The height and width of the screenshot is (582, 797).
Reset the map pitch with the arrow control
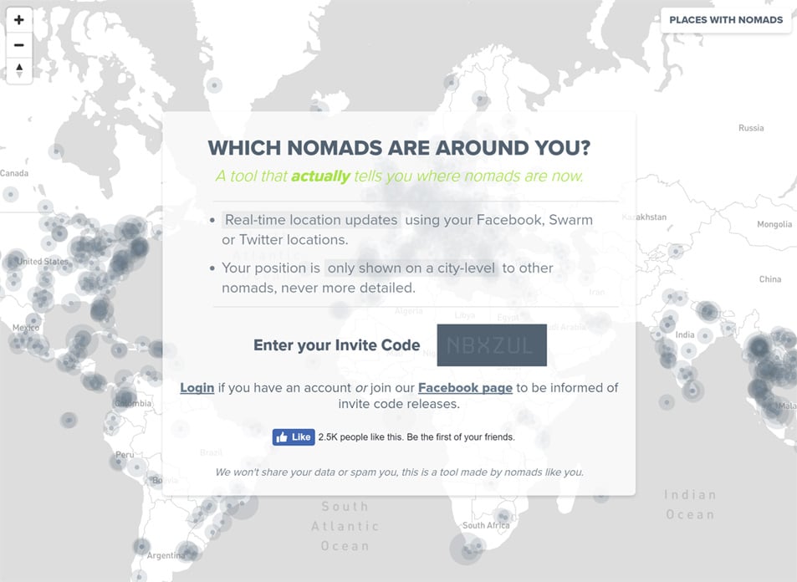pos(18,70)
